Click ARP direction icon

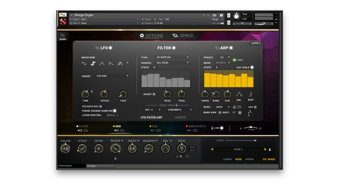[x=239, y=94]
